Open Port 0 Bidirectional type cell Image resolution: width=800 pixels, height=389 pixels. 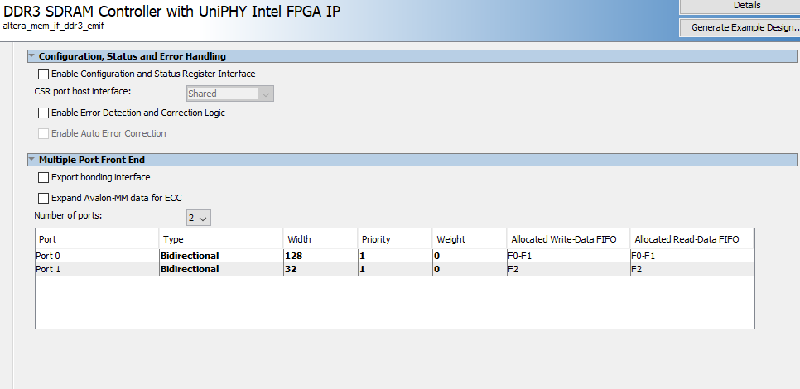tap(221, 256)
